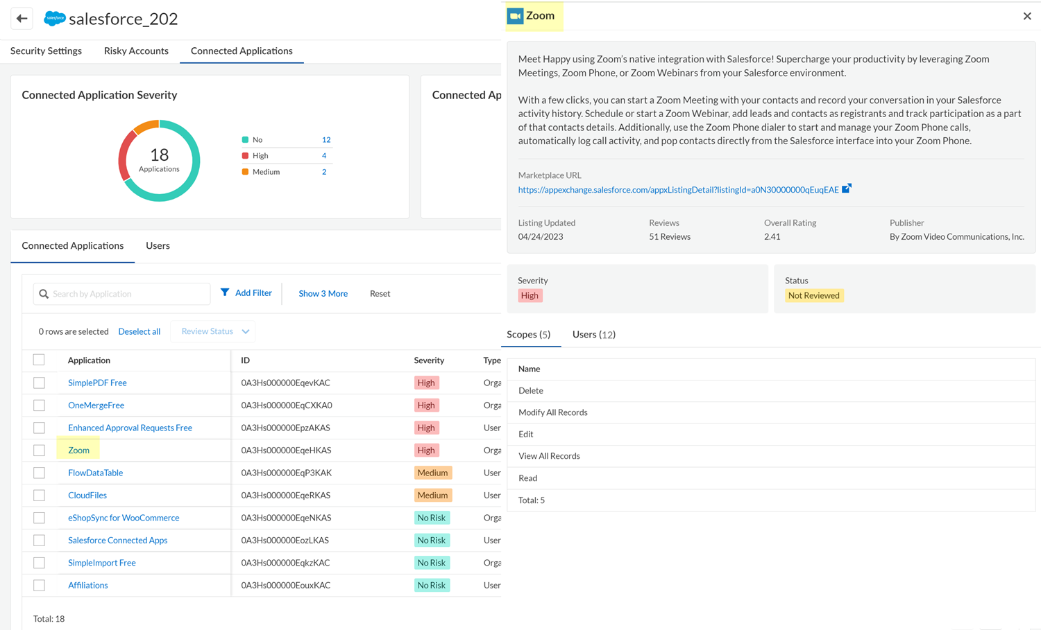Close the Zoom details panel

1027,16
